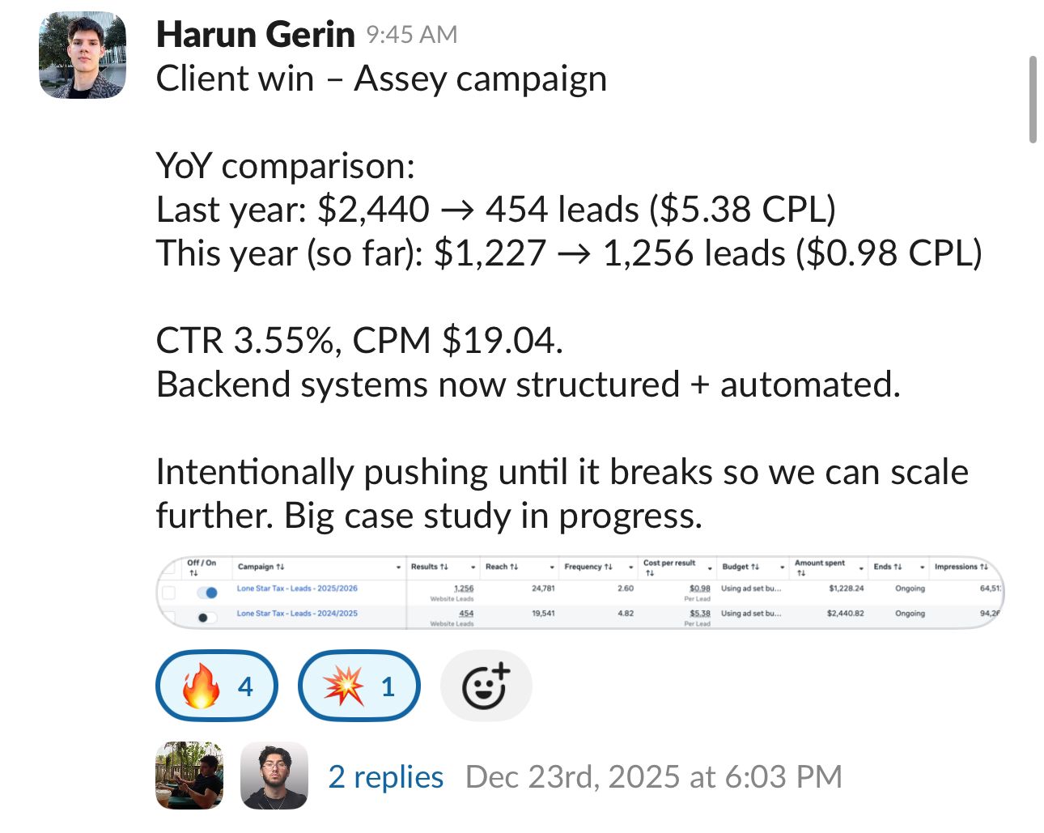
Task: Open the Campaign column dropdown
Action: pos(399,567)
